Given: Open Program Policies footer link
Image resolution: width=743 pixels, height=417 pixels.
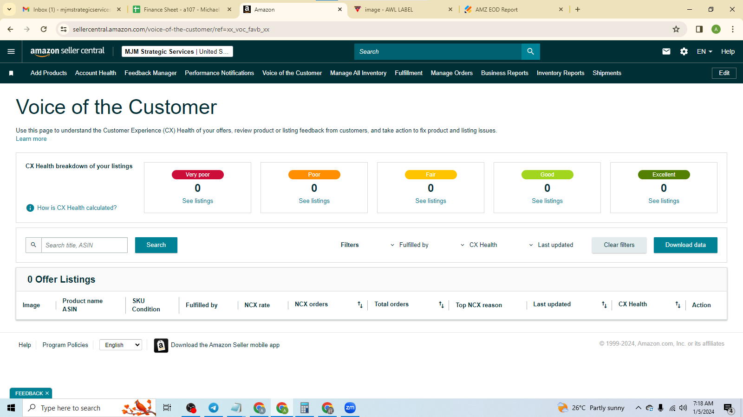Looking at the screenshot, I should click(x=65, y=345).
